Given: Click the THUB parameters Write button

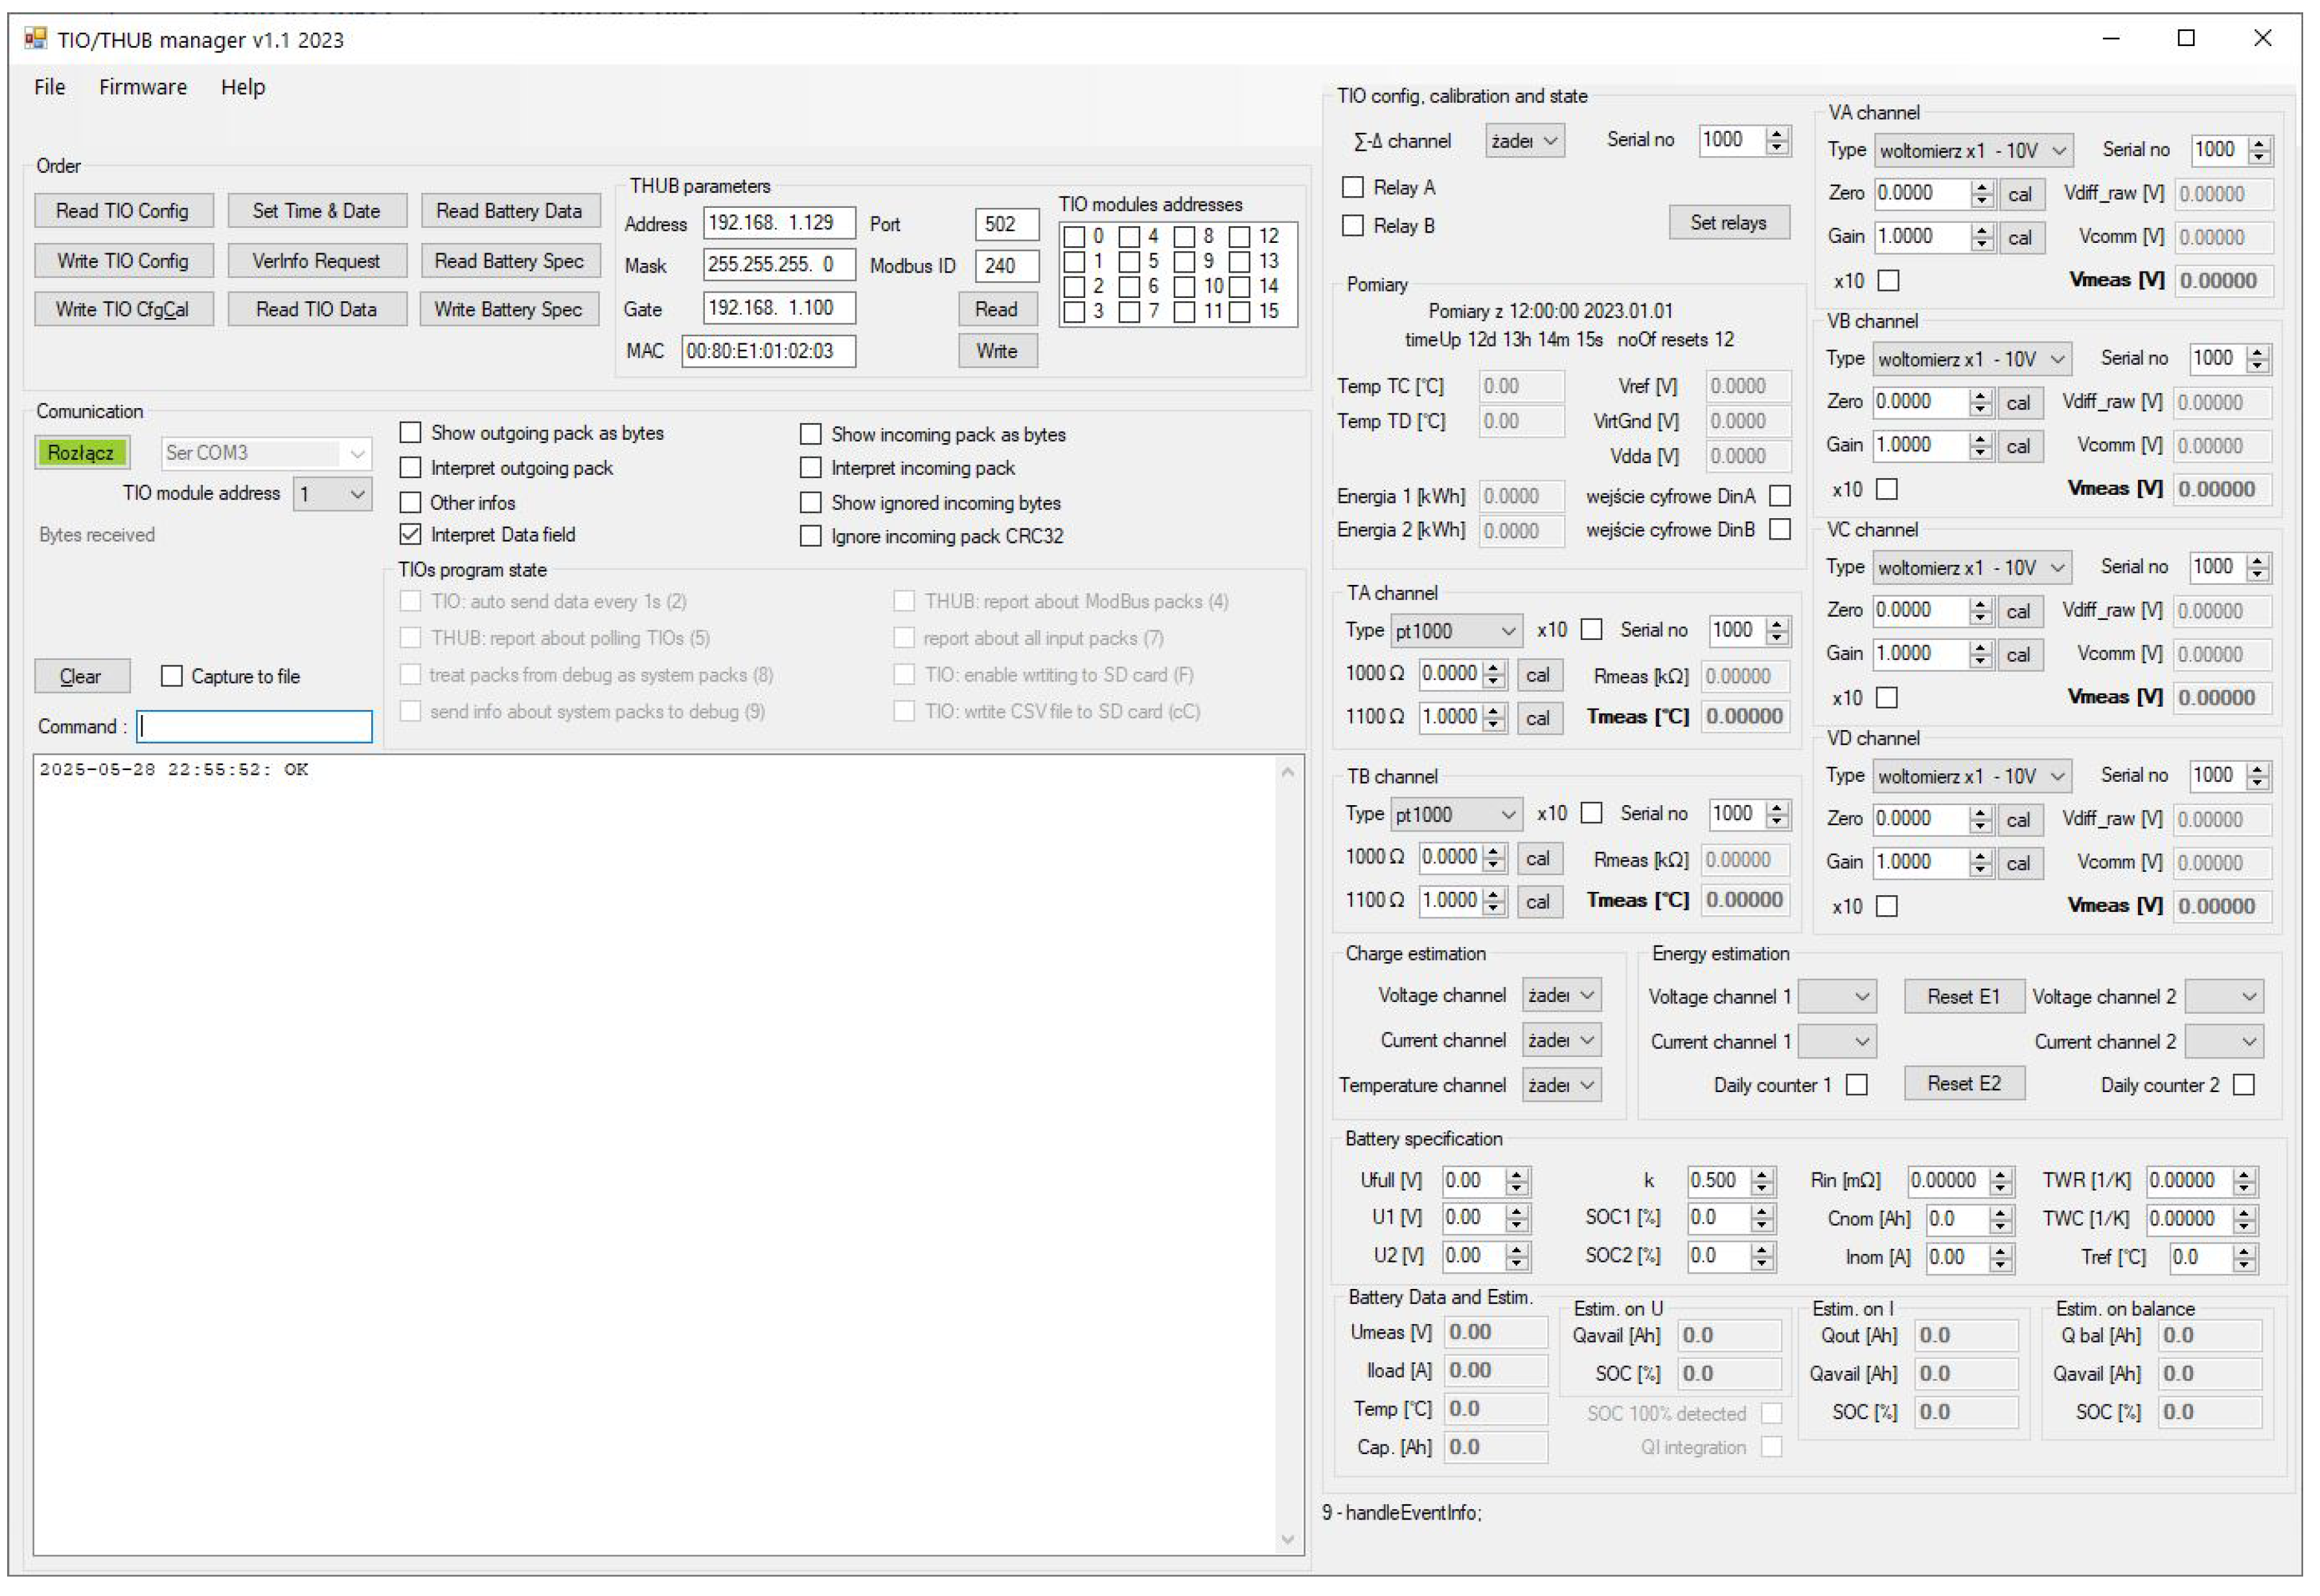Looking at the screenshot, I should click(998, 352).
